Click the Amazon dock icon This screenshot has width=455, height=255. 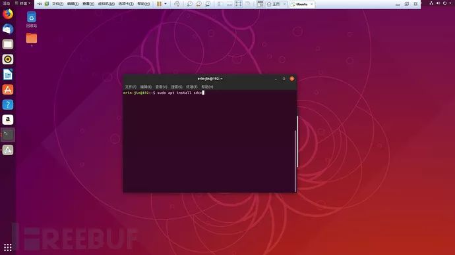8,120
